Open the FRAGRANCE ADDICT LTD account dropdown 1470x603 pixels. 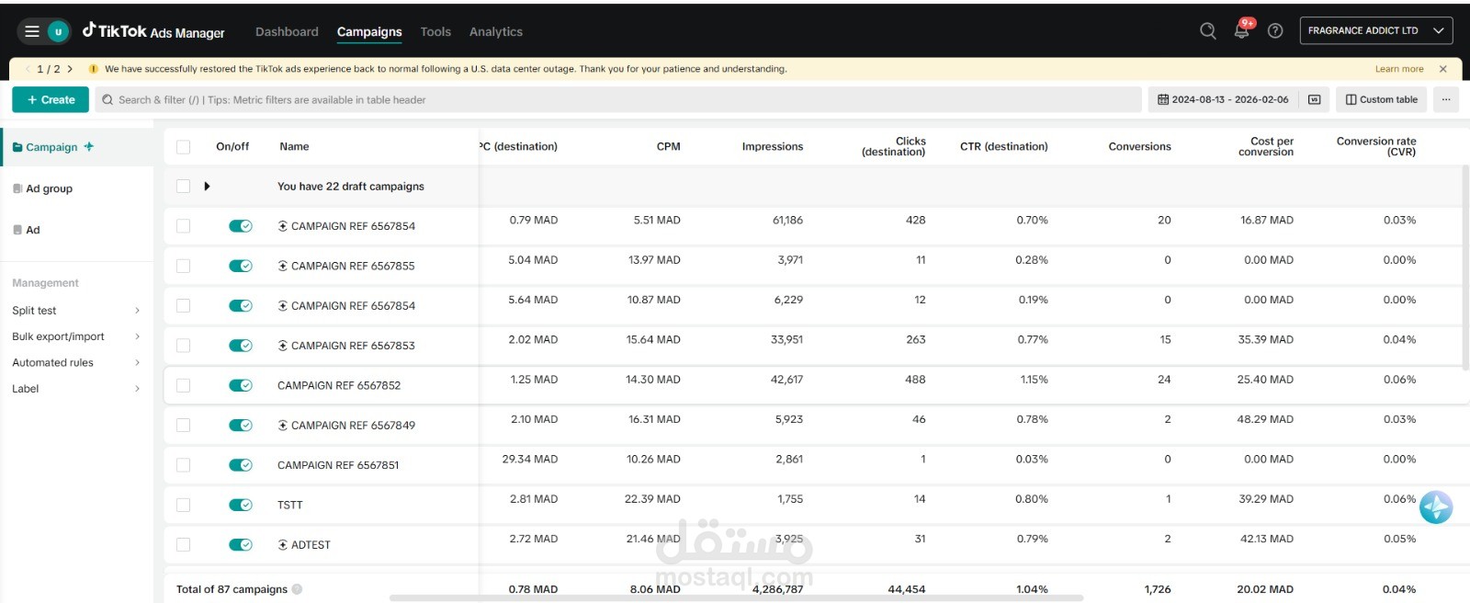[x=1375, y=30]
